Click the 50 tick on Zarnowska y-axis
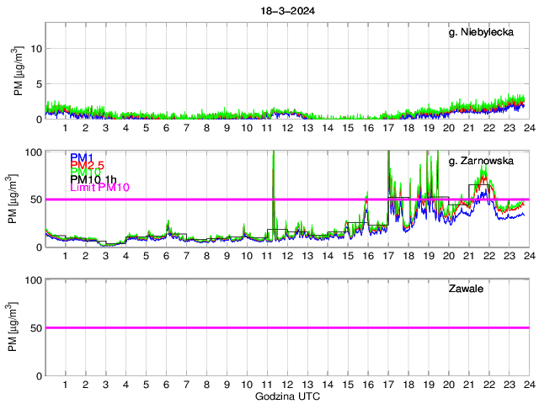Screen dimensions: 539x404 pos(36,199)
